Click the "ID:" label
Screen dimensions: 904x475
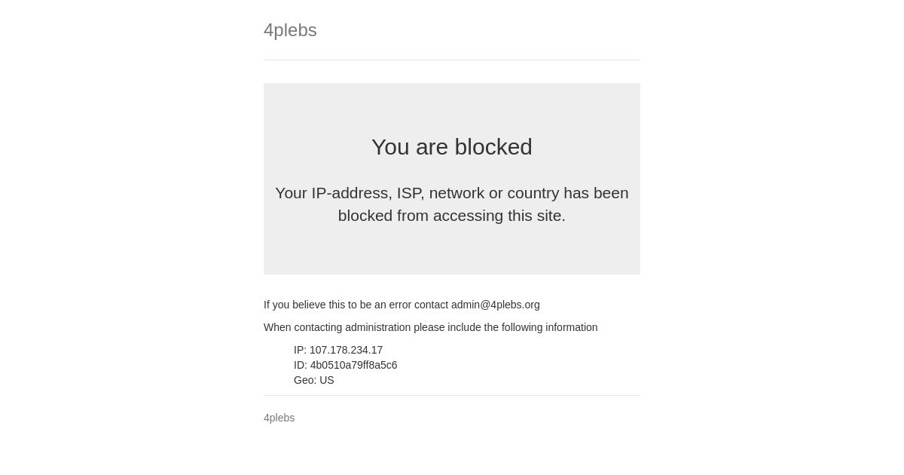(301, 365)
